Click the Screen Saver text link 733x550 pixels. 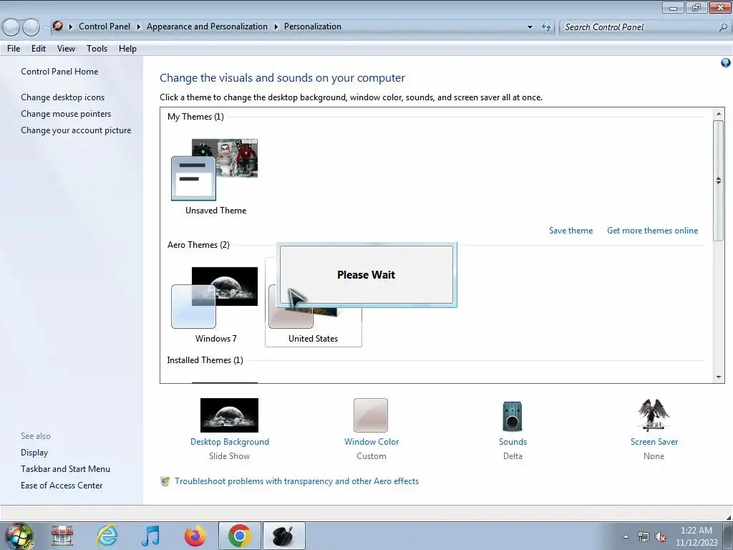654,442
